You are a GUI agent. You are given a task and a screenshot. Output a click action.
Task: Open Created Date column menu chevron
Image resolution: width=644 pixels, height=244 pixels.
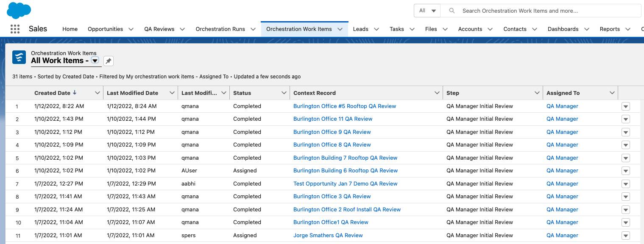[x=98, y=93]
